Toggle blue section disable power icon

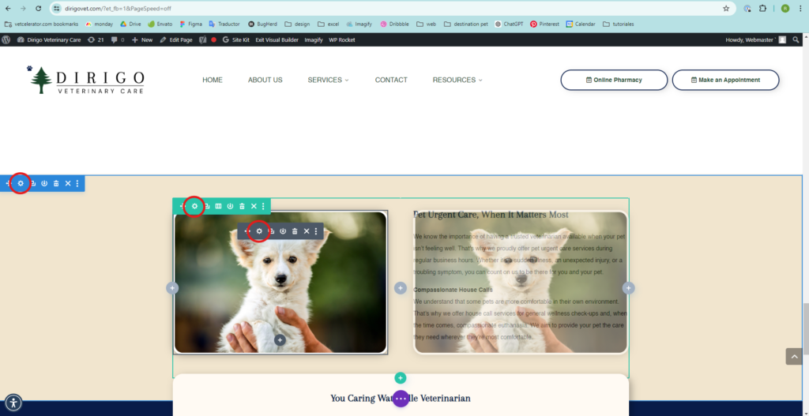pos(44,183)
